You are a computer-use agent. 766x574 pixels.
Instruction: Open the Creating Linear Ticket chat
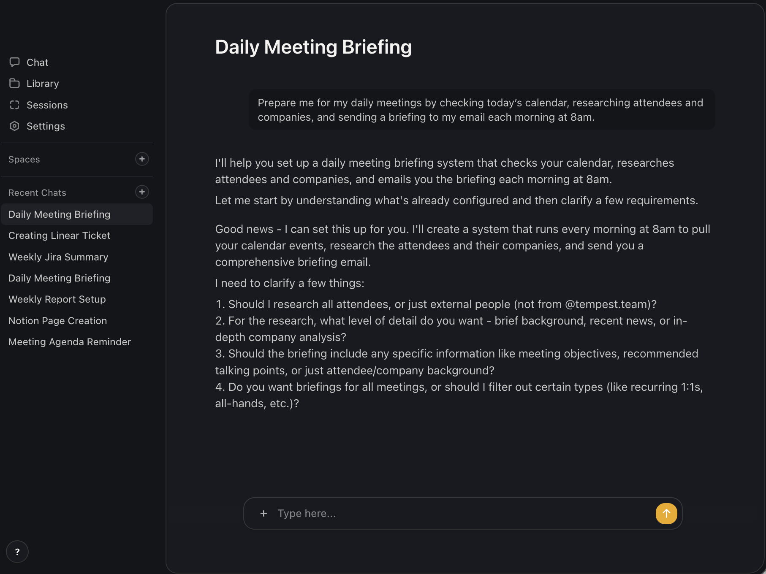tap(60, 236)
